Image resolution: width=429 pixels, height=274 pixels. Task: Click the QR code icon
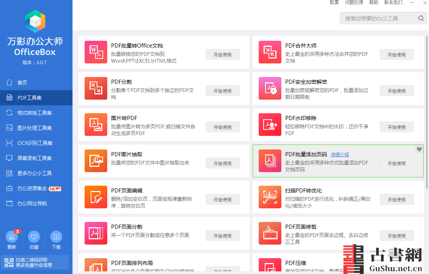point(9,263)
